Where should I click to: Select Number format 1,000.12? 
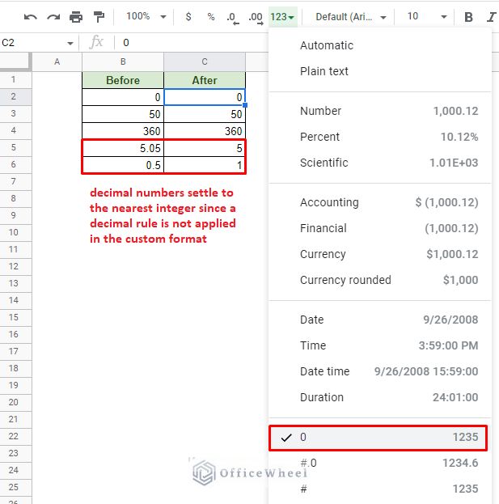coord(380,111)
